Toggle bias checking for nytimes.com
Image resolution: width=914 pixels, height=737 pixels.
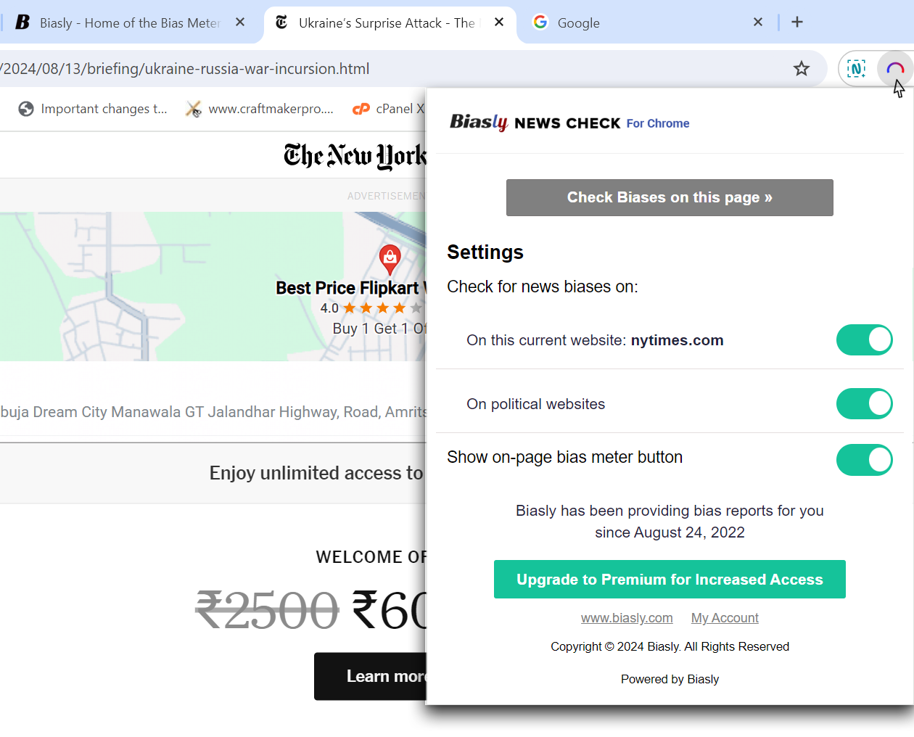(864, 340)
